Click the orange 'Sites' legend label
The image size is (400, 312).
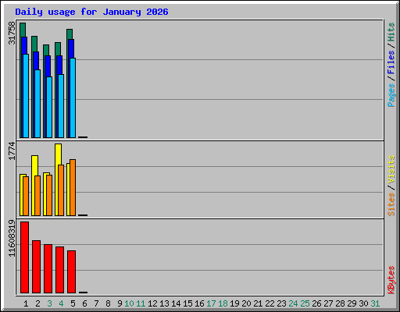[x=391, y=204]
